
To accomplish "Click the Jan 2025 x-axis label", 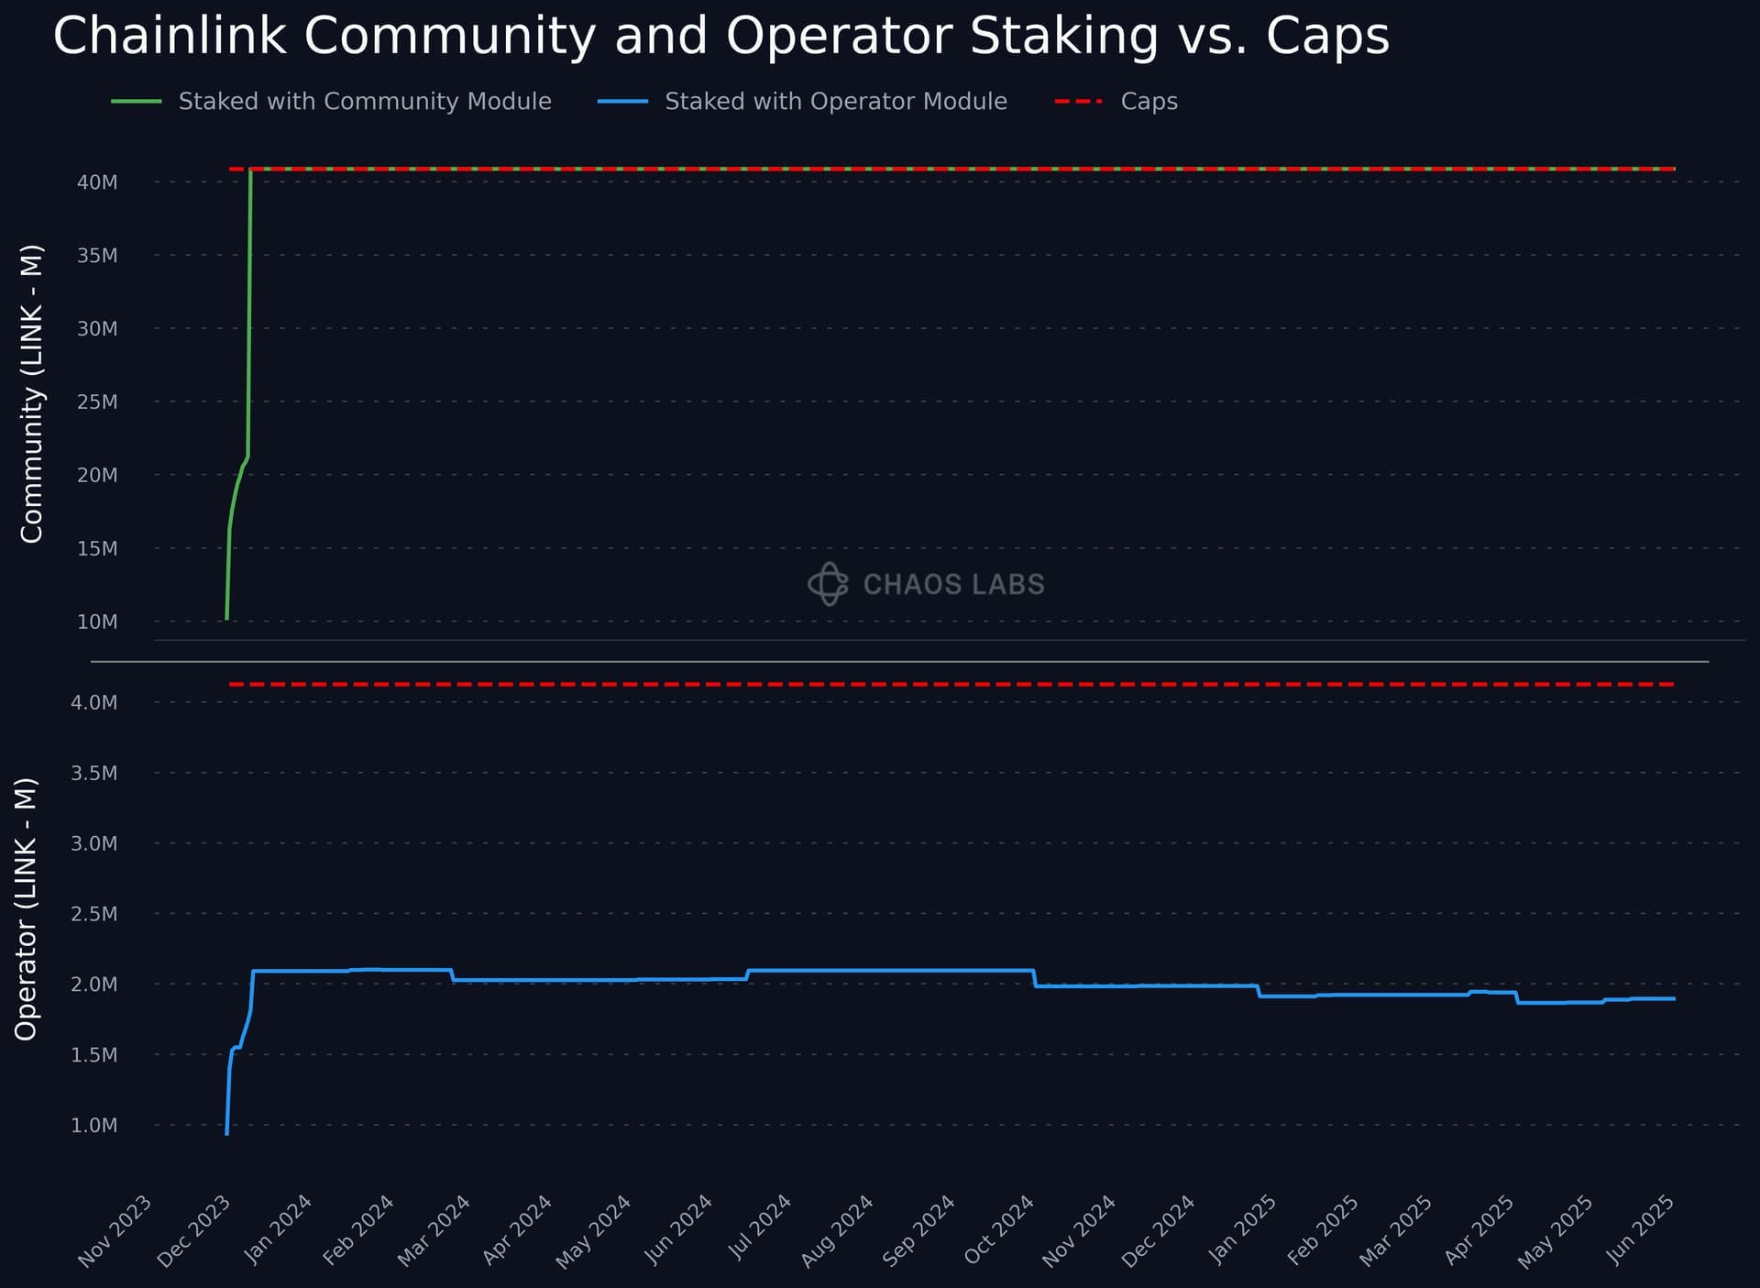I will click(1242, 1231).
